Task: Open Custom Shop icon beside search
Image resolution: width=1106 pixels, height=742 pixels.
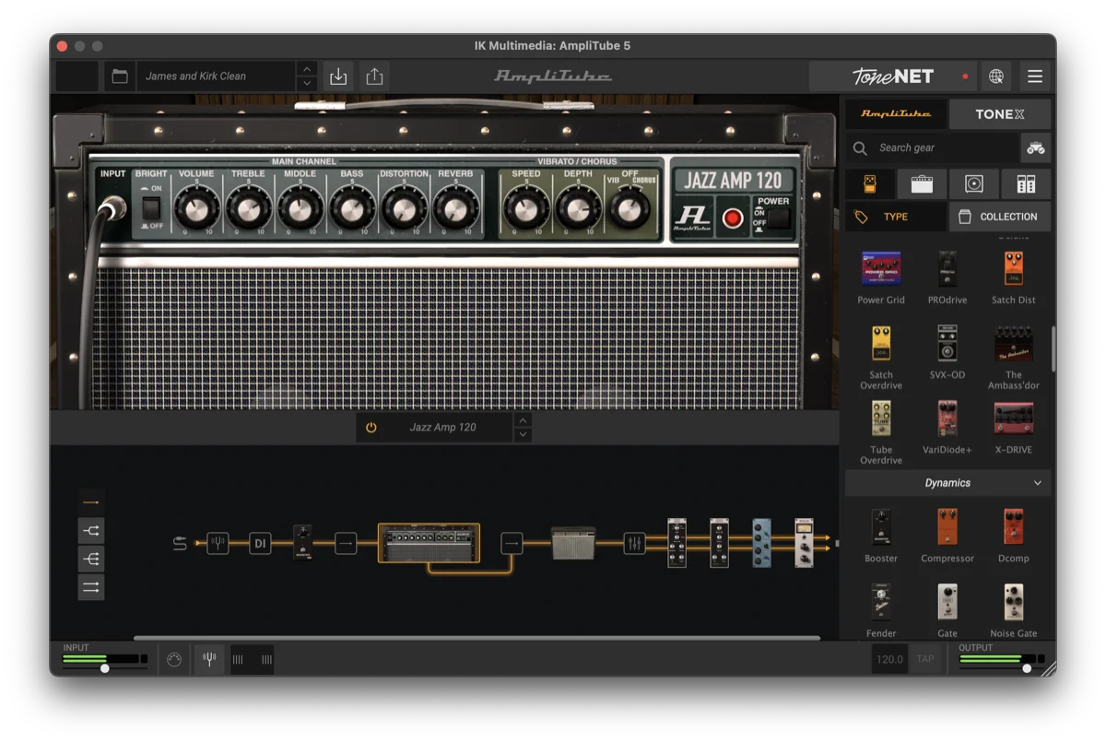Action: [x=1036, y=147]
